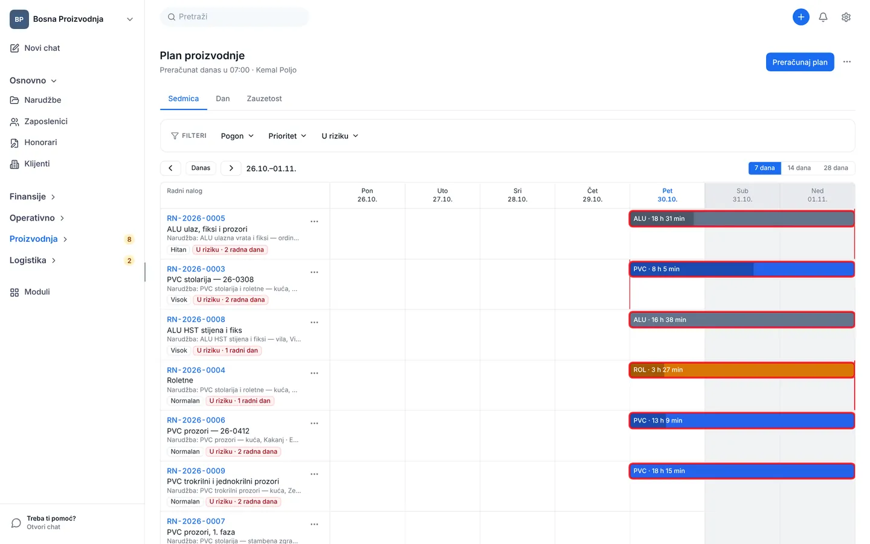This screenshot has height=544, width=870.
Task: Switch to the Sedmica tab
Action: (183, 99)
